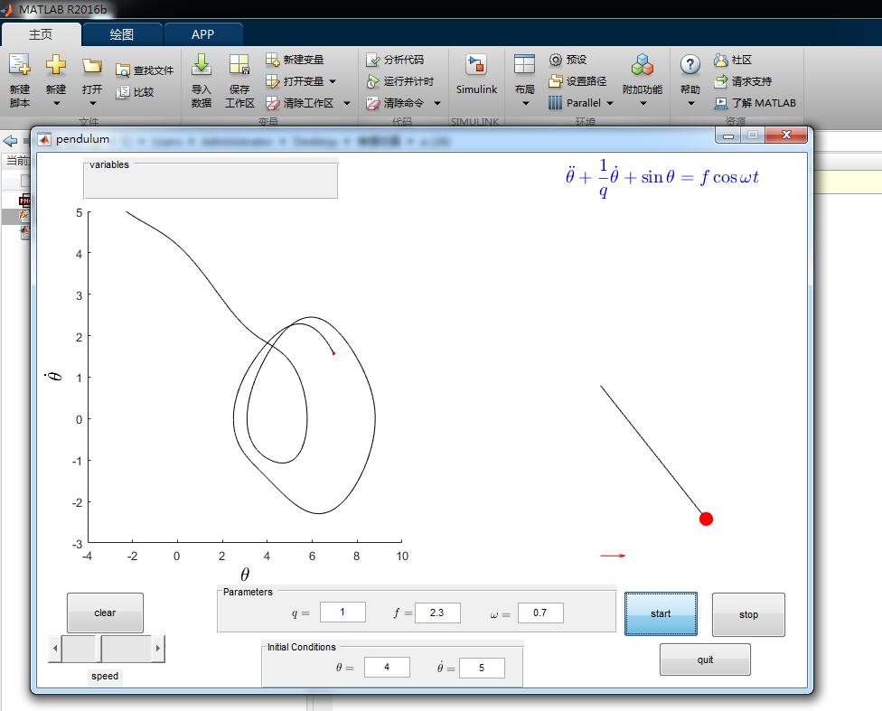The image size is (882, 711).
Task: Click the New Script (新建脚本) icon
Action: point(20,65)
